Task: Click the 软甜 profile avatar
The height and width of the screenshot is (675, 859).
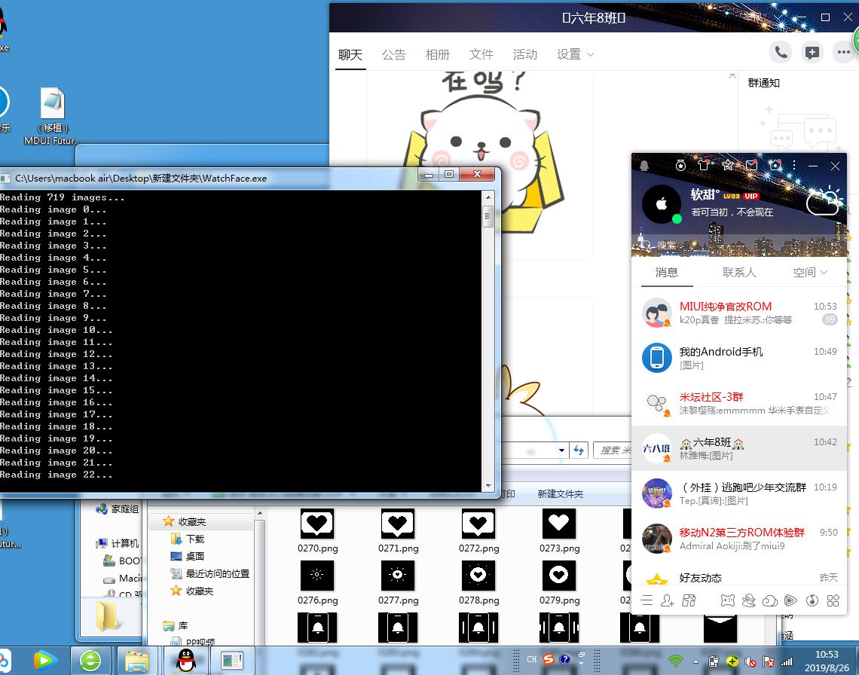Action: (662, 204)
